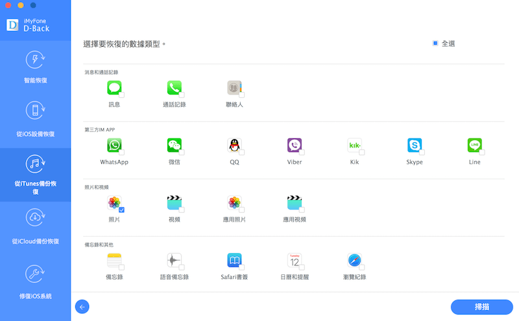Click the 照片和視頻 section heading
Viewport: 519px width, 321px height.
tap(97, 187)
